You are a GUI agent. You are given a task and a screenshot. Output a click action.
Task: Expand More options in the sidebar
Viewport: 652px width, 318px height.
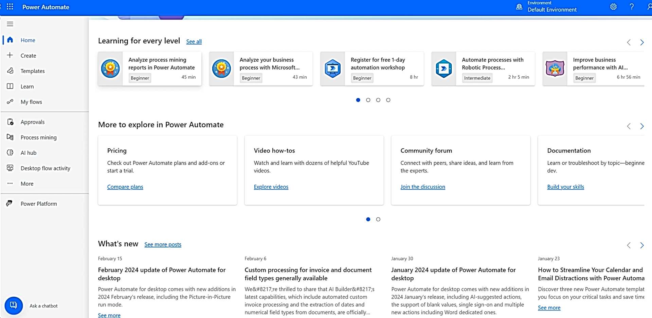(27, 184)
